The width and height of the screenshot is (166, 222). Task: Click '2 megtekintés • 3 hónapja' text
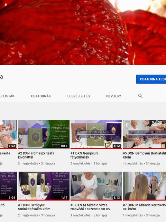(36, 215)
